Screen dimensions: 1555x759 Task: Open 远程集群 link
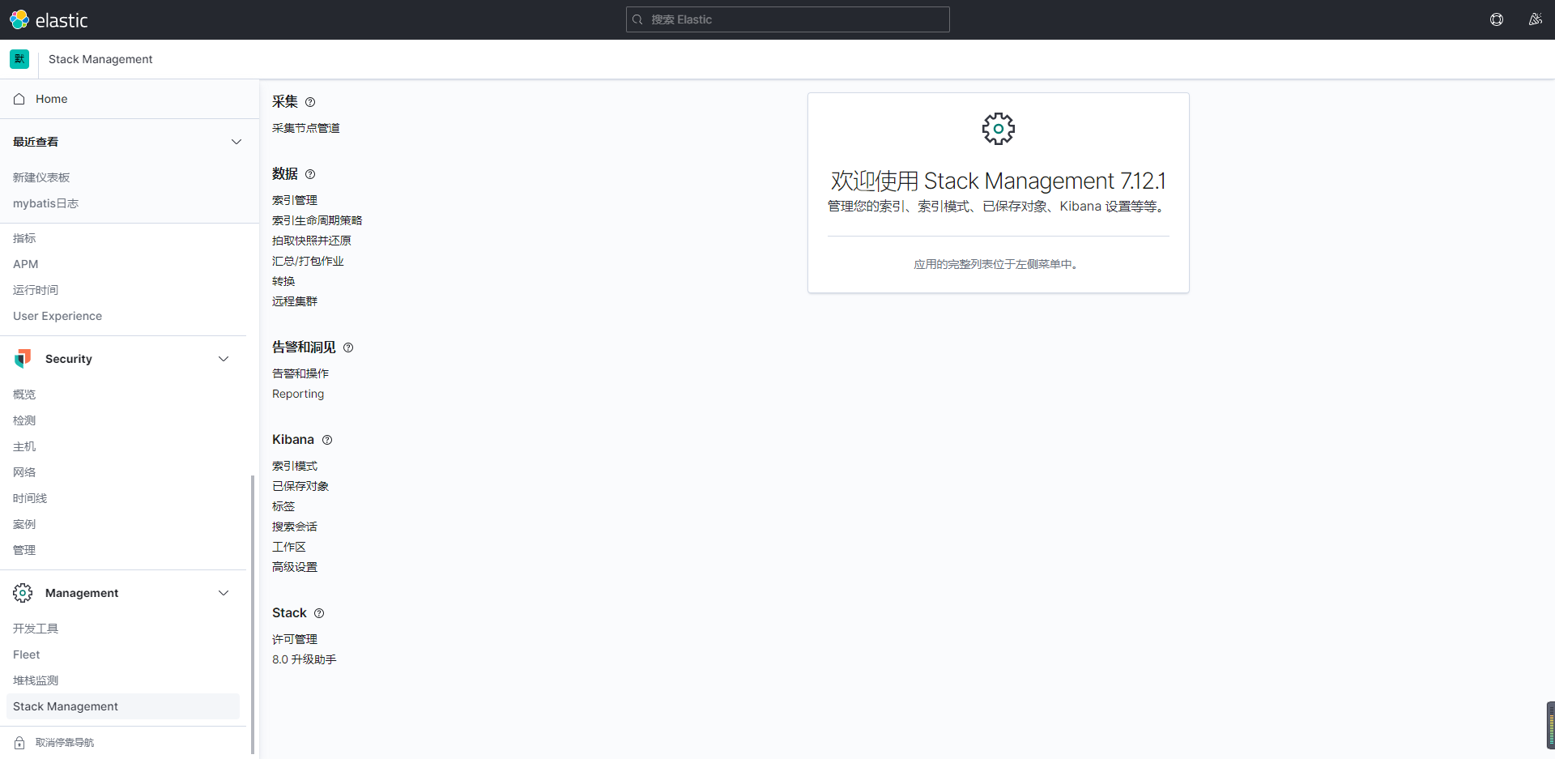[295, 301]
